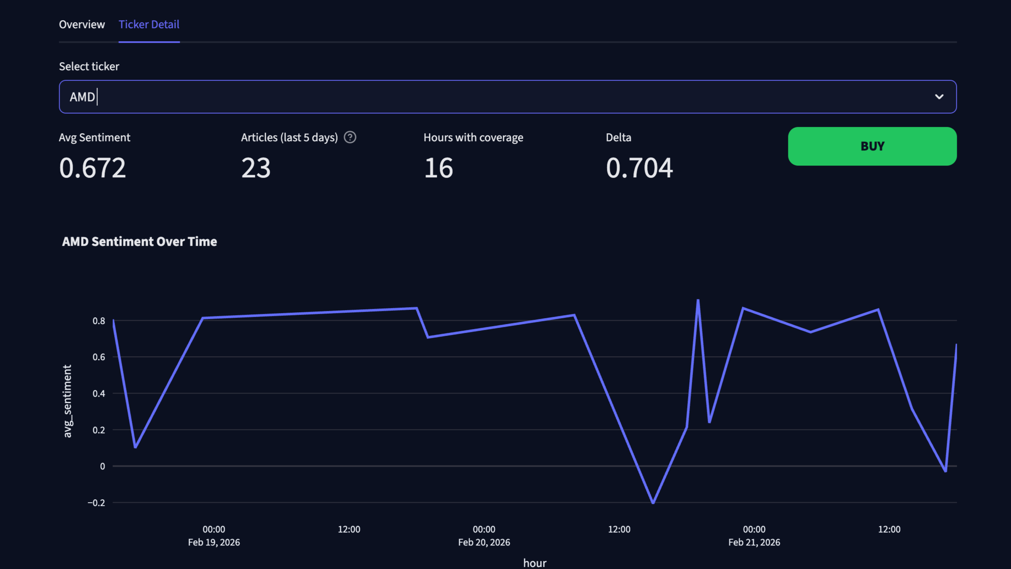
Task: Click the Delta metric value 0.704
Action: tap(640, 168)
